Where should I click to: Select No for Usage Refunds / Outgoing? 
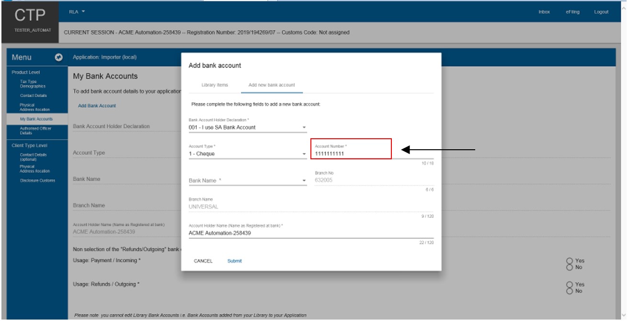[x=570, y=290]
